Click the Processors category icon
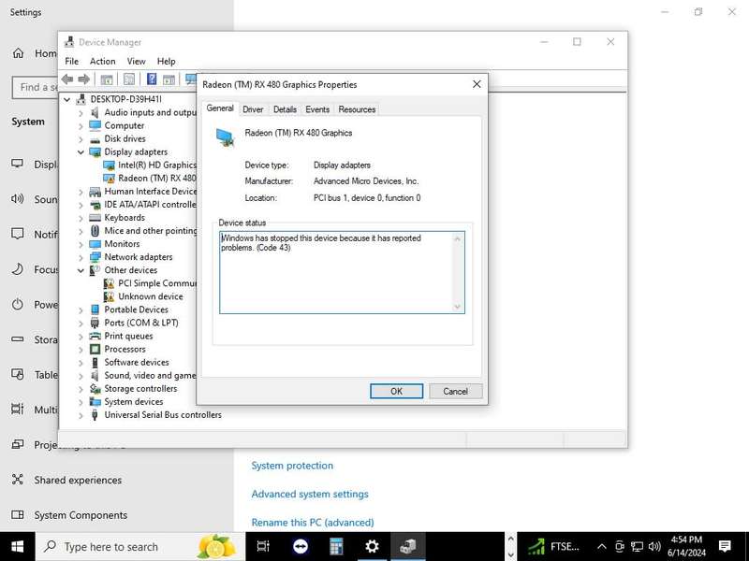 [x=95, y=349]
